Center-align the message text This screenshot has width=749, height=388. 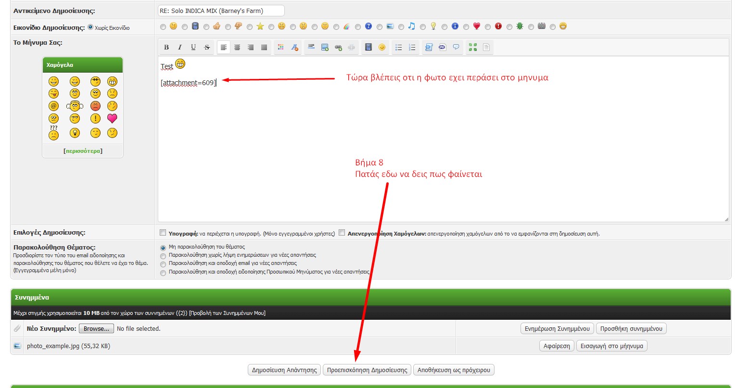tap(237, 47)
